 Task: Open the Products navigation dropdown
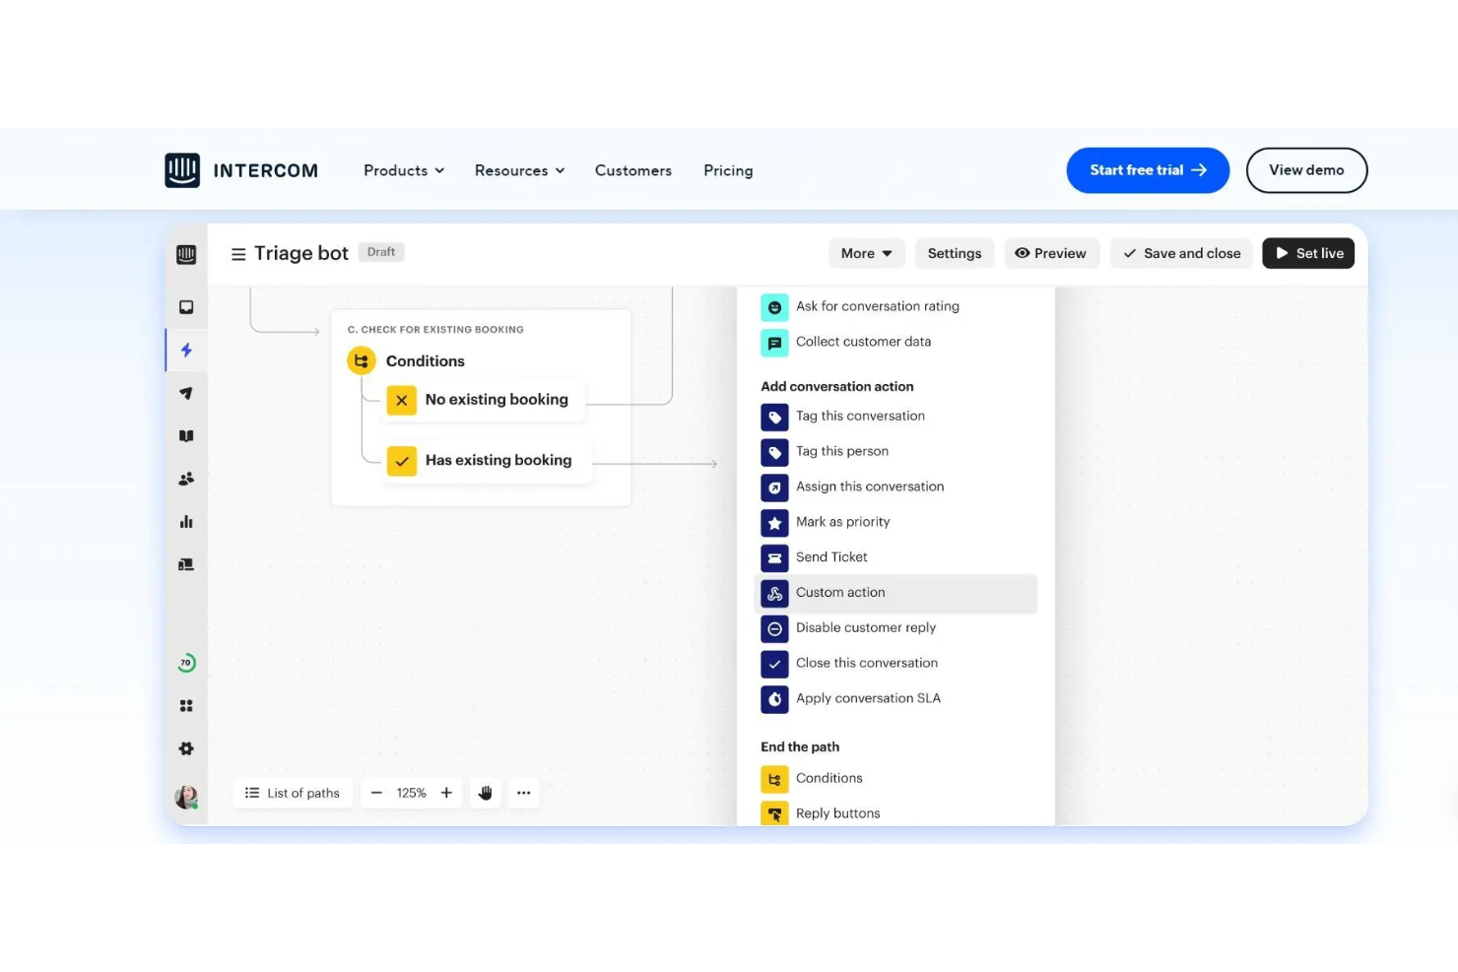tap(402, 169)
